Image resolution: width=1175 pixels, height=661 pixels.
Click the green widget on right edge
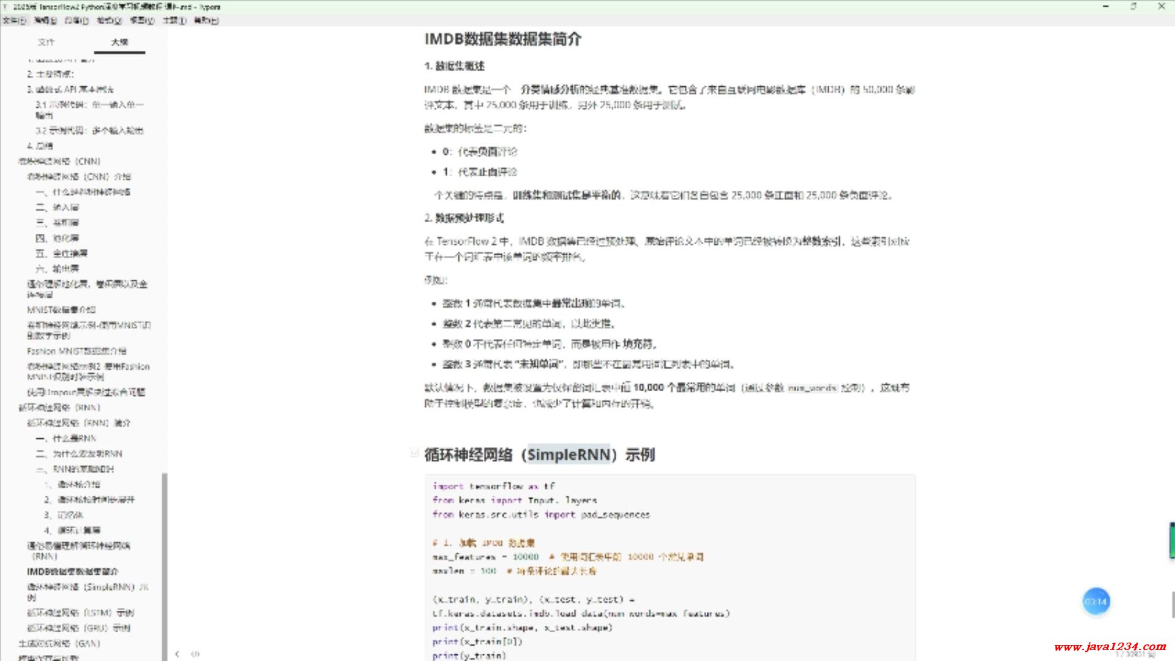1171,540
